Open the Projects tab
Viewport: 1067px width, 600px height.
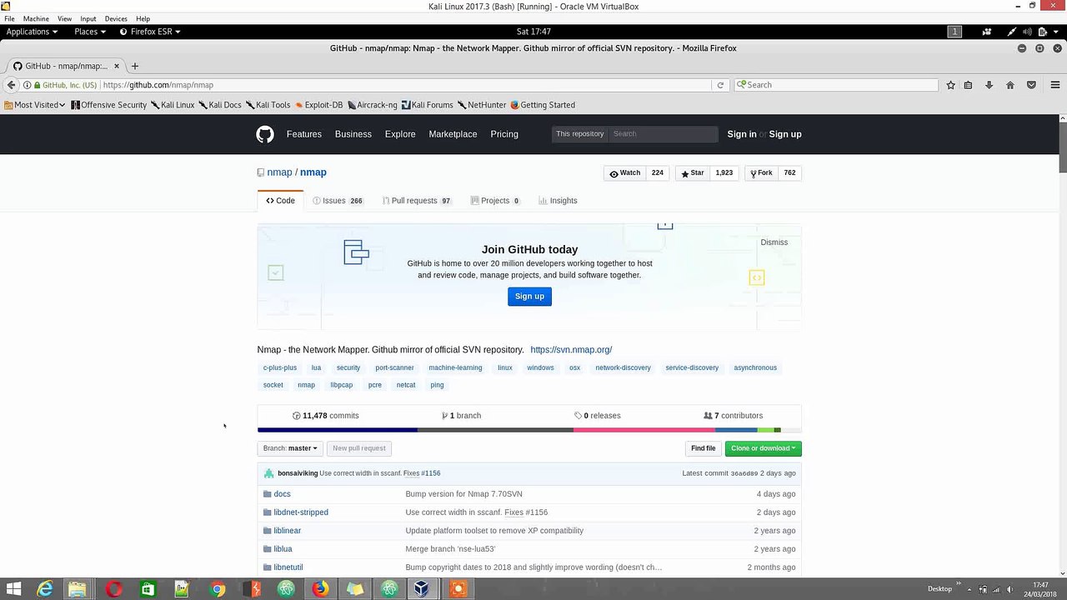(x=495, y=201)
